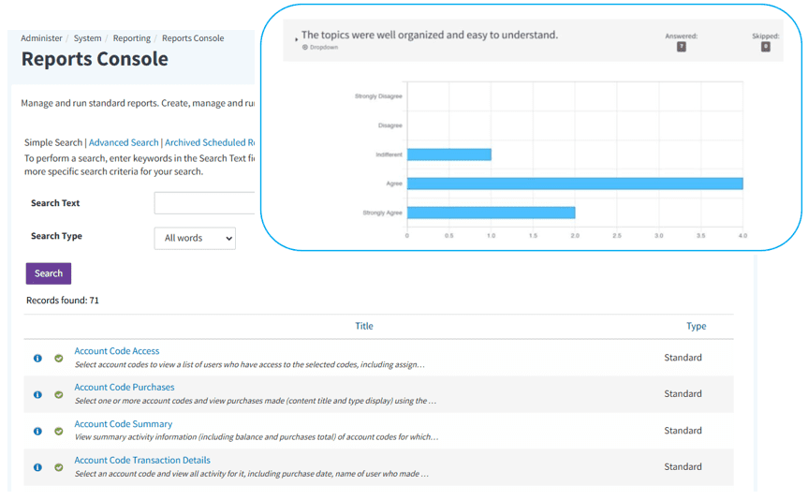Click info icon for Account Code Access
Viewport: 808px width, 500px height.
[37, 358]
